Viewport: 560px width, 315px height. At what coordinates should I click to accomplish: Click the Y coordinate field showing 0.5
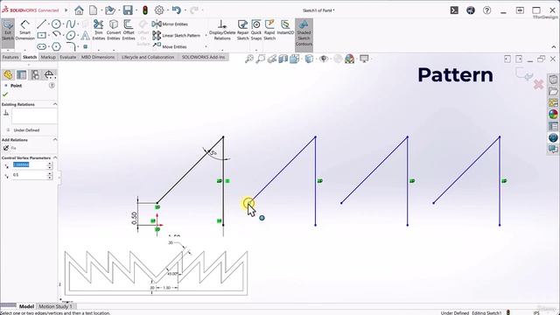click(x=29, y=175)
